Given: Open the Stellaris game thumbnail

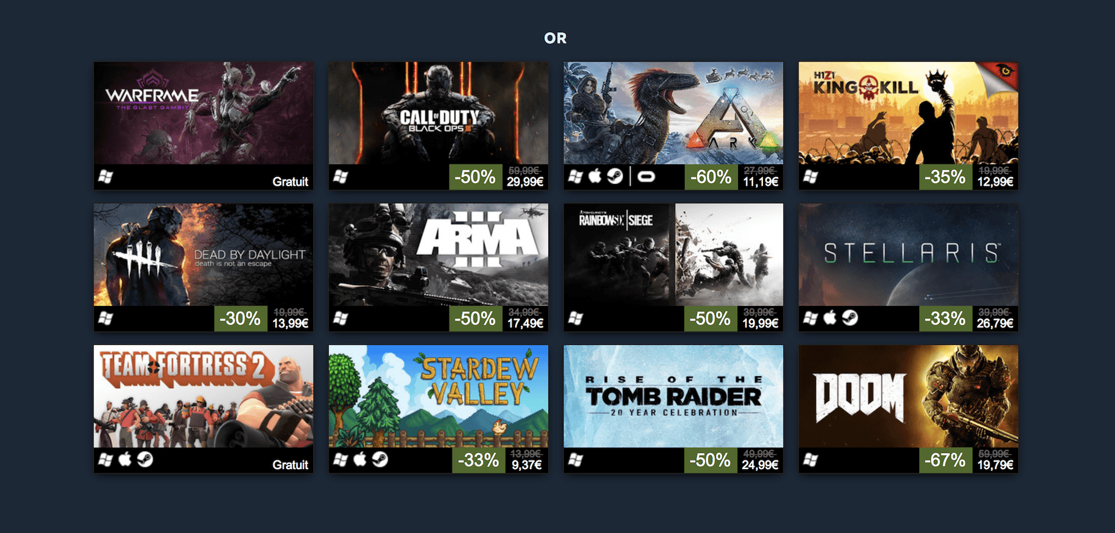Looking at the screenshot, I should click(908, 255).
